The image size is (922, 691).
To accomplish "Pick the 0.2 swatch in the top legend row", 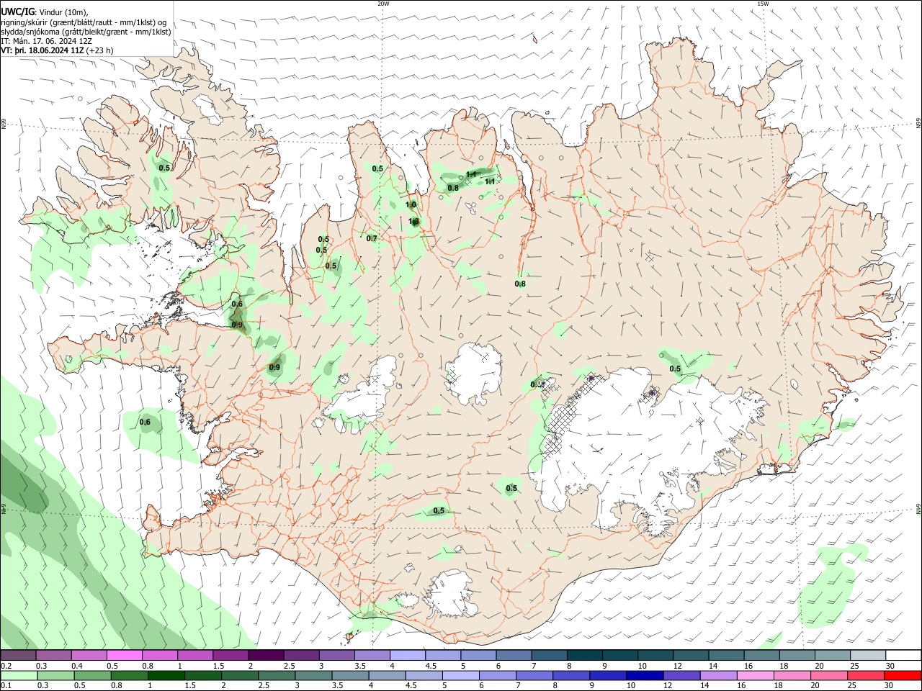I will (18, 656).
